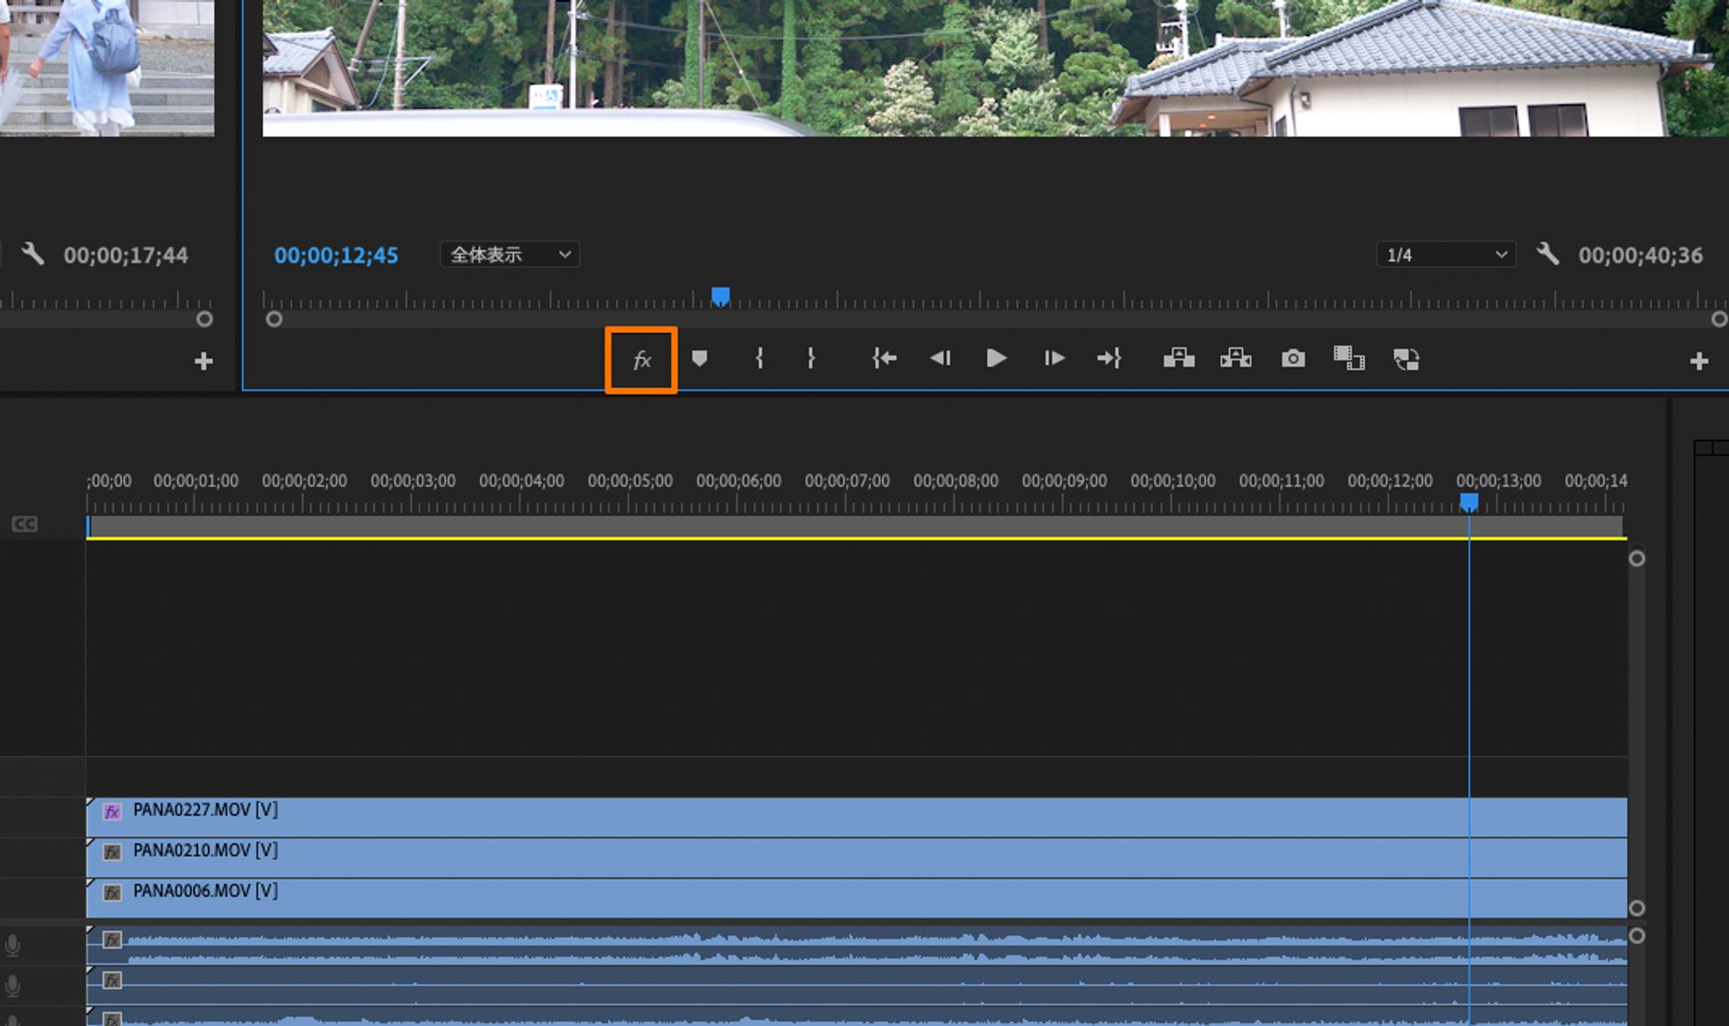The image size is (1729, 1026).
Task: Click the Extract icon
Action: [x=1236, y=359]
